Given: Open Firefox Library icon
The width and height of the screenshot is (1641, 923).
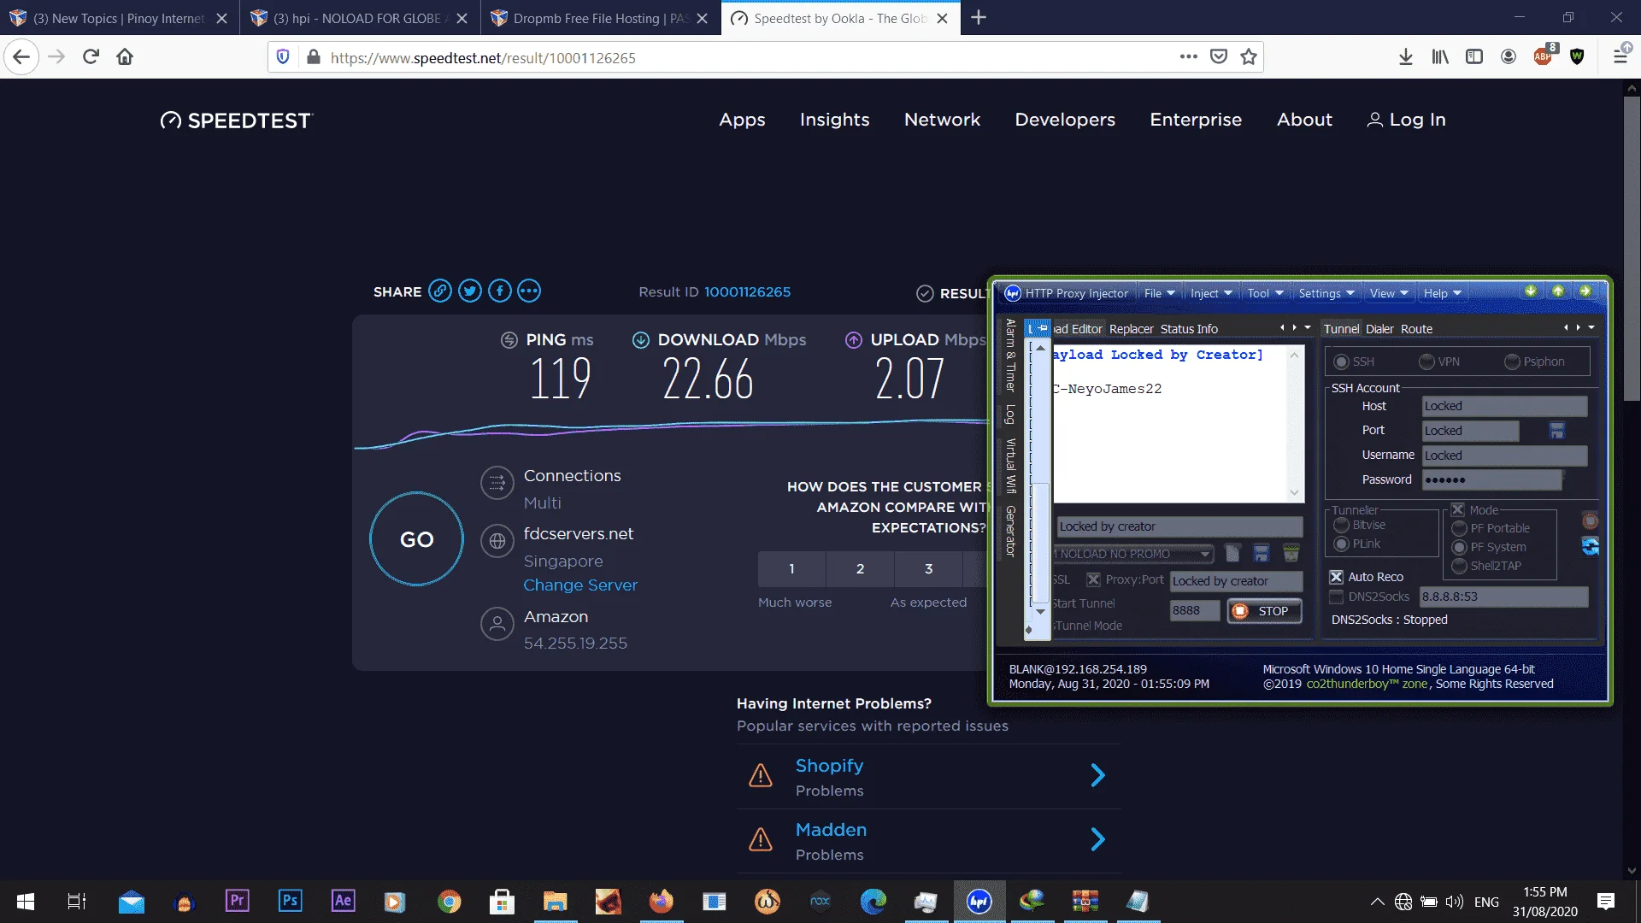Looking at the screenshot, I should point(1440,57).
